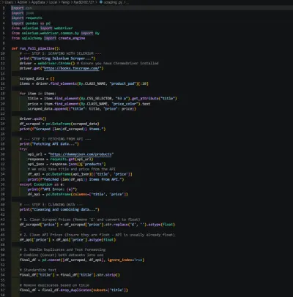This screenshot has height=297, width=293.
Task: Click '.astype(float)' on line 44
Action: click(160, 225)
